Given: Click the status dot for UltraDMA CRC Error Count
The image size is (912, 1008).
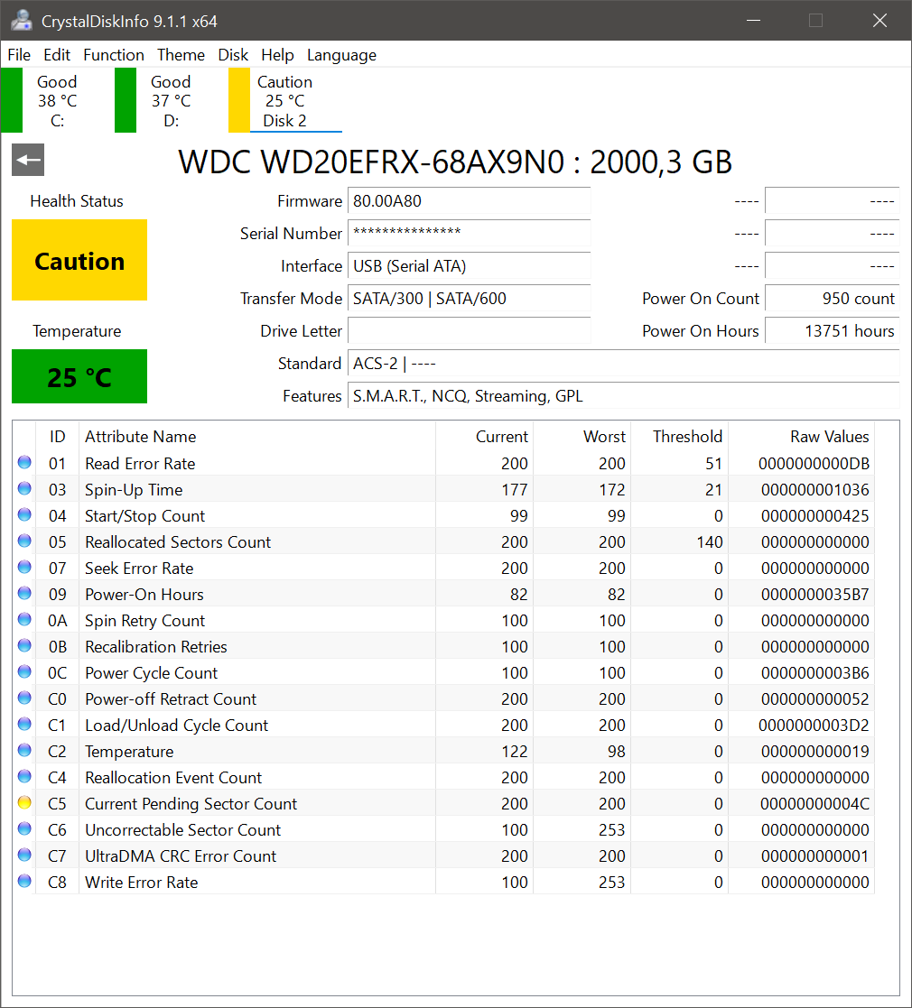Looking at the screenshot, I should pyautogui.click(x=24, y=855).
